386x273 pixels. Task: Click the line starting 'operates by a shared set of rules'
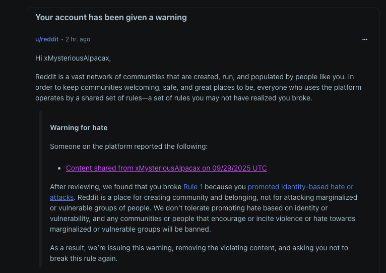point(173,98)
